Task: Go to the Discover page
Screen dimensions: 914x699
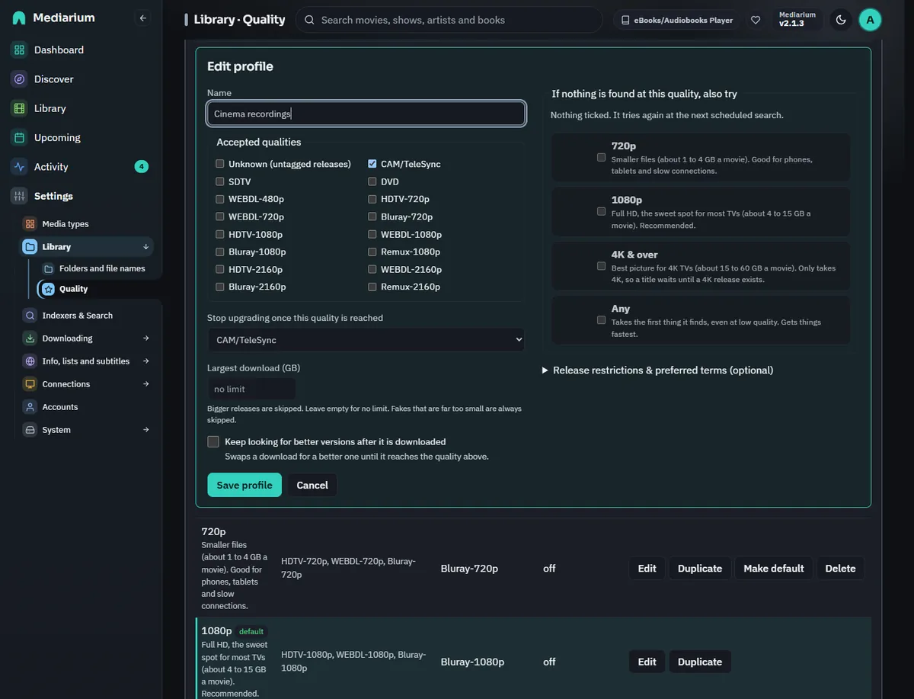Action: point(81,79)
